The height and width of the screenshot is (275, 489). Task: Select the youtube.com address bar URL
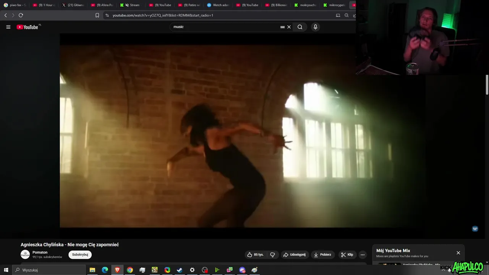[163, 15]
